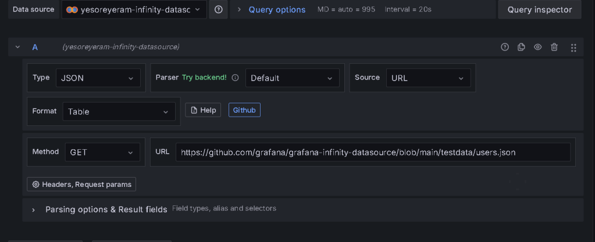
Task: Click the Try backend! link
Action: point(204,77)
